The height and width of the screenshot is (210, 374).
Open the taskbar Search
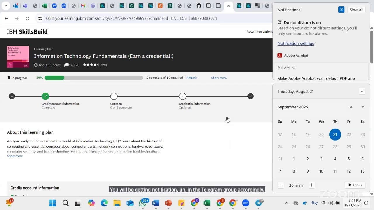65,203
